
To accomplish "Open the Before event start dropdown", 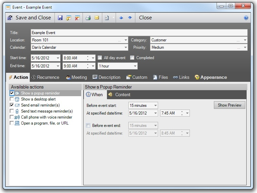I will pos(156,106).
